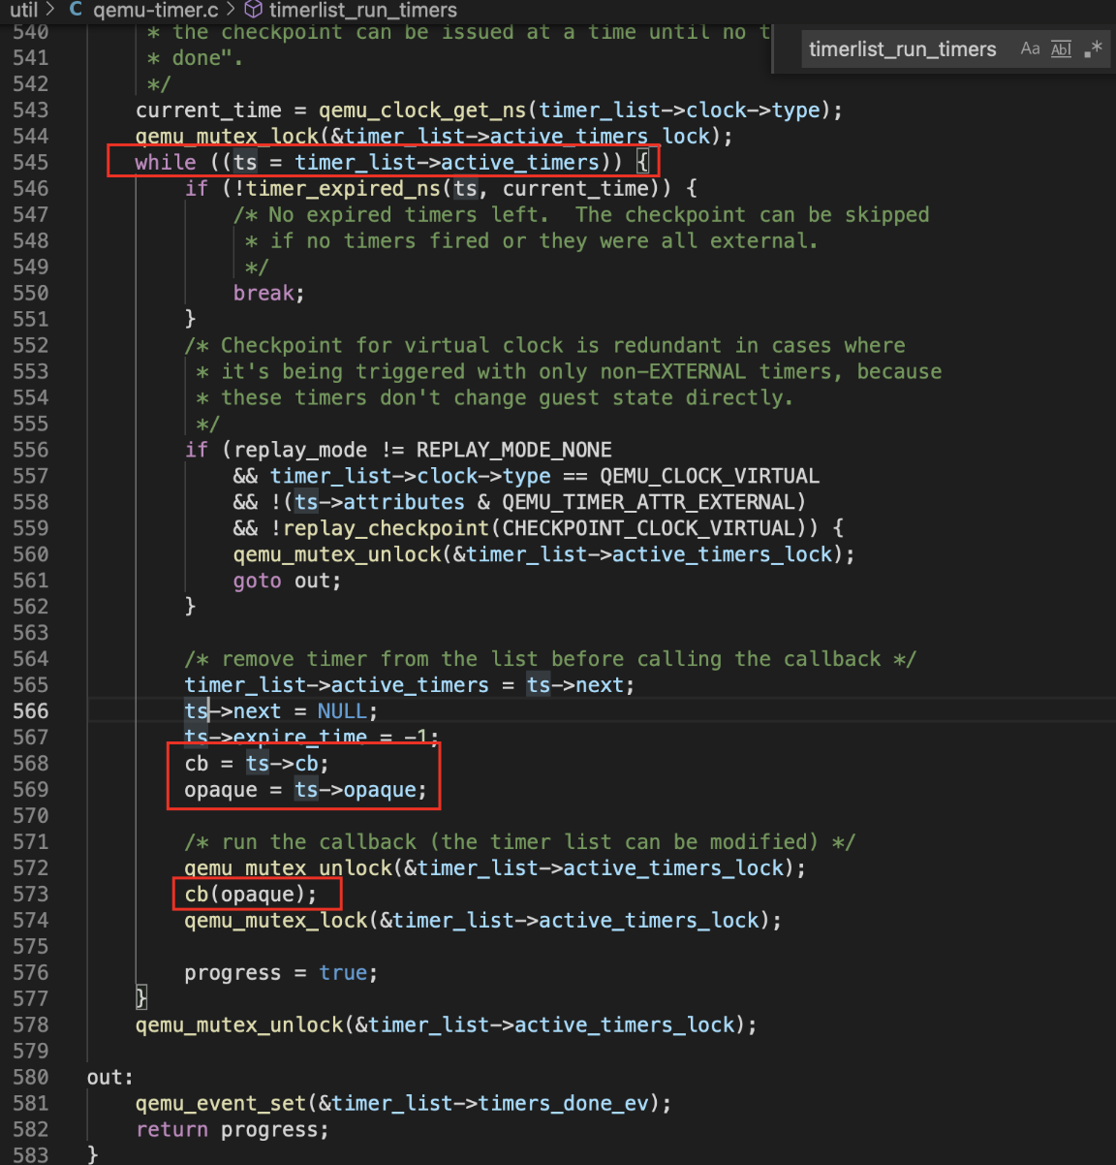Viewport: 1116px width, 1165px height.
Task: Click cb(opaque) call on line 573
Action: [x=250, y=894]
